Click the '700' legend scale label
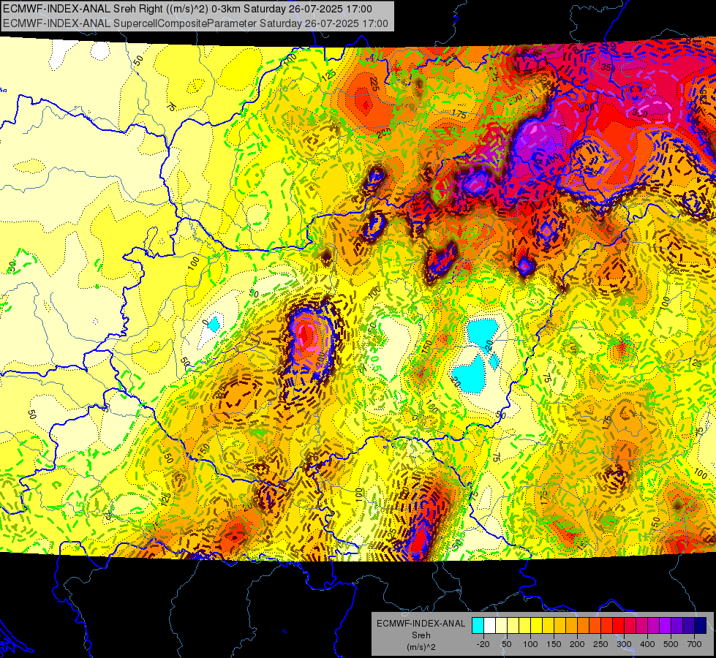Viewport: 716px width, 658px height. click(x=694, y=644)
